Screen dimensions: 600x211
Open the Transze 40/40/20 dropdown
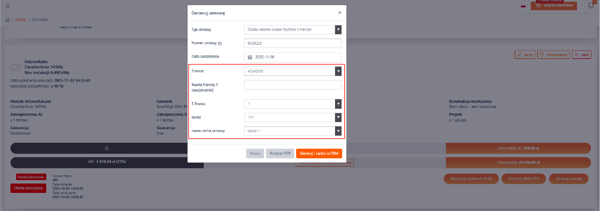338,71
